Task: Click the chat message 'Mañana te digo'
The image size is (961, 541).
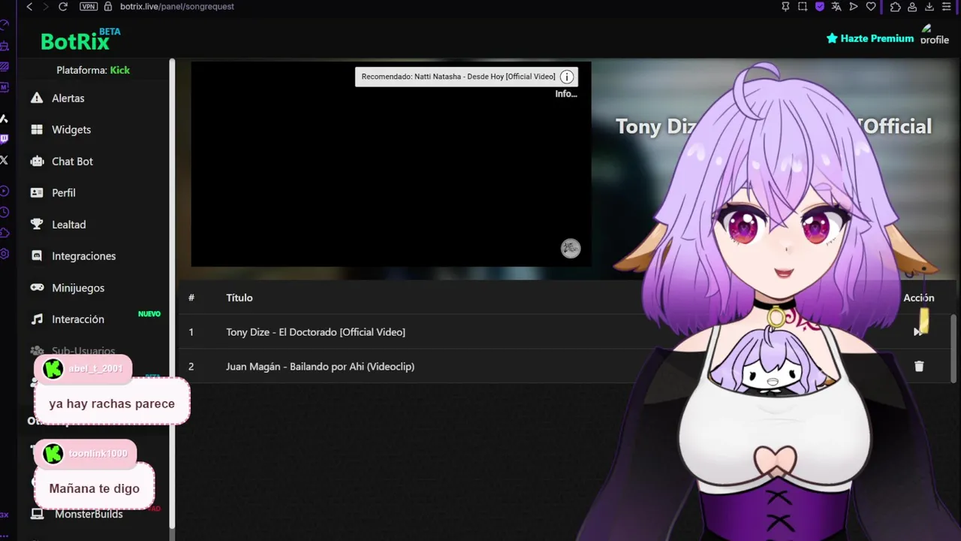Action: (95, 488)
